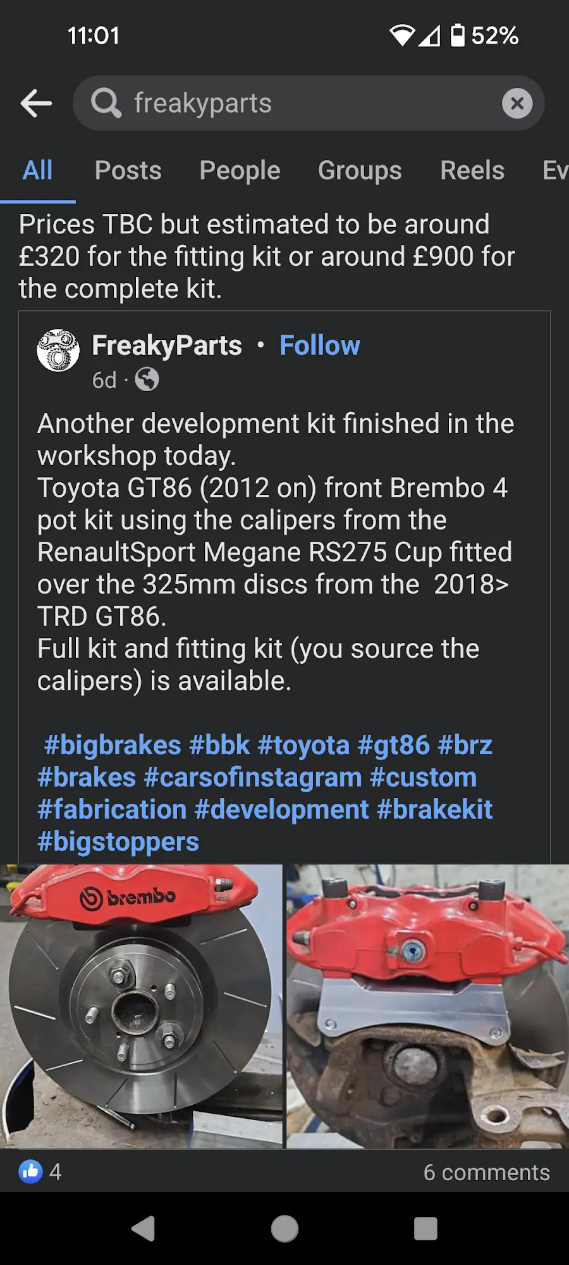Image resolution: width=569 pixels, height=1265 pixels.
Task: Click the public globe icon next to 6d
Action: pyautogui.click(x=146, y=380)
